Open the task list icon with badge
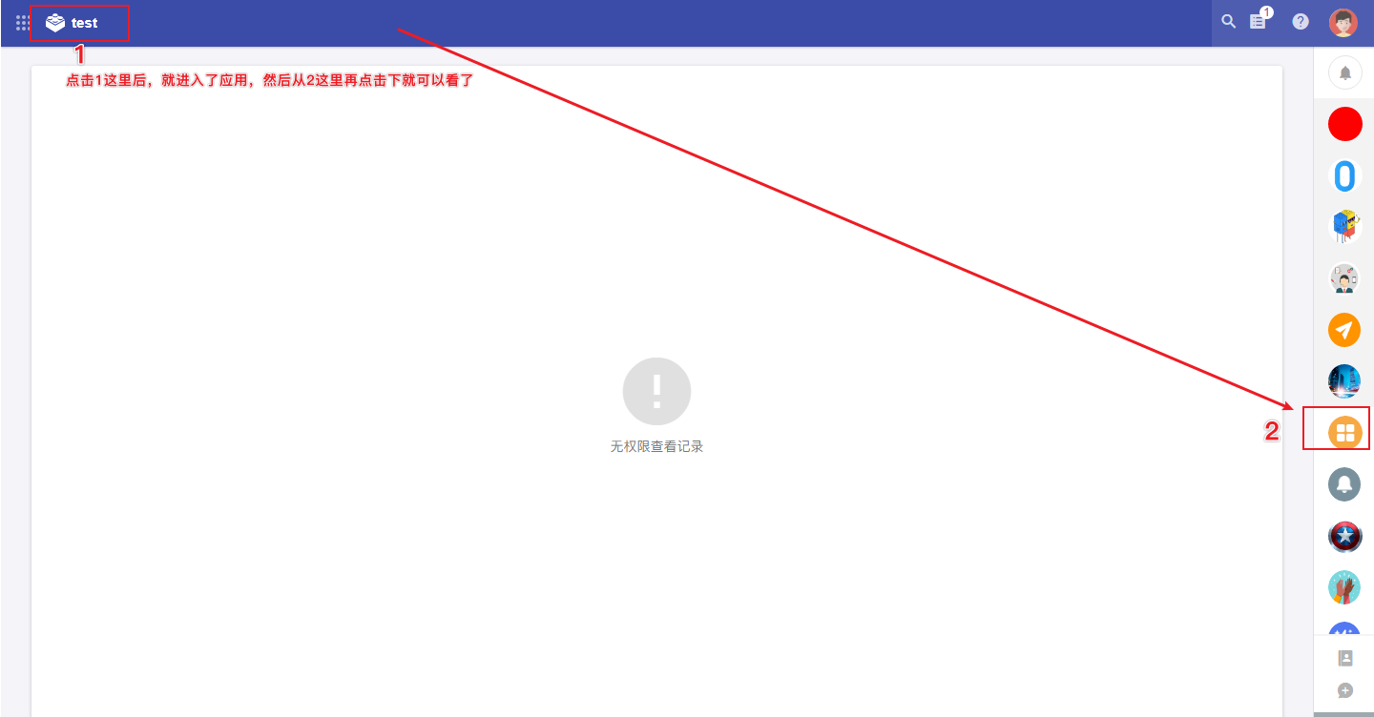 tap(1259, 19)
